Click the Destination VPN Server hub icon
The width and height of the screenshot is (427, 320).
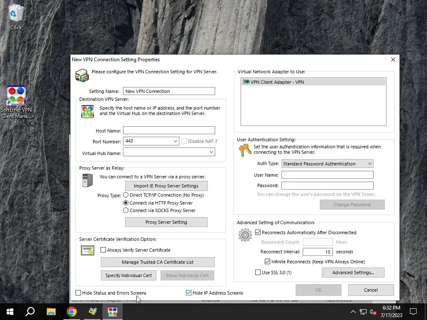(88, 112)
